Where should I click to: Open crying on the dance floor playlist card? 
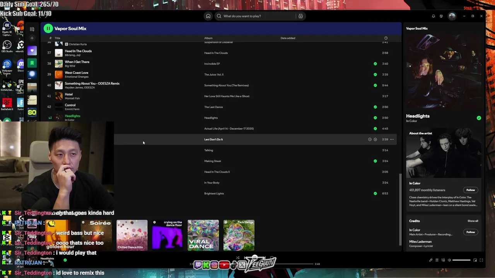(167, 235)
